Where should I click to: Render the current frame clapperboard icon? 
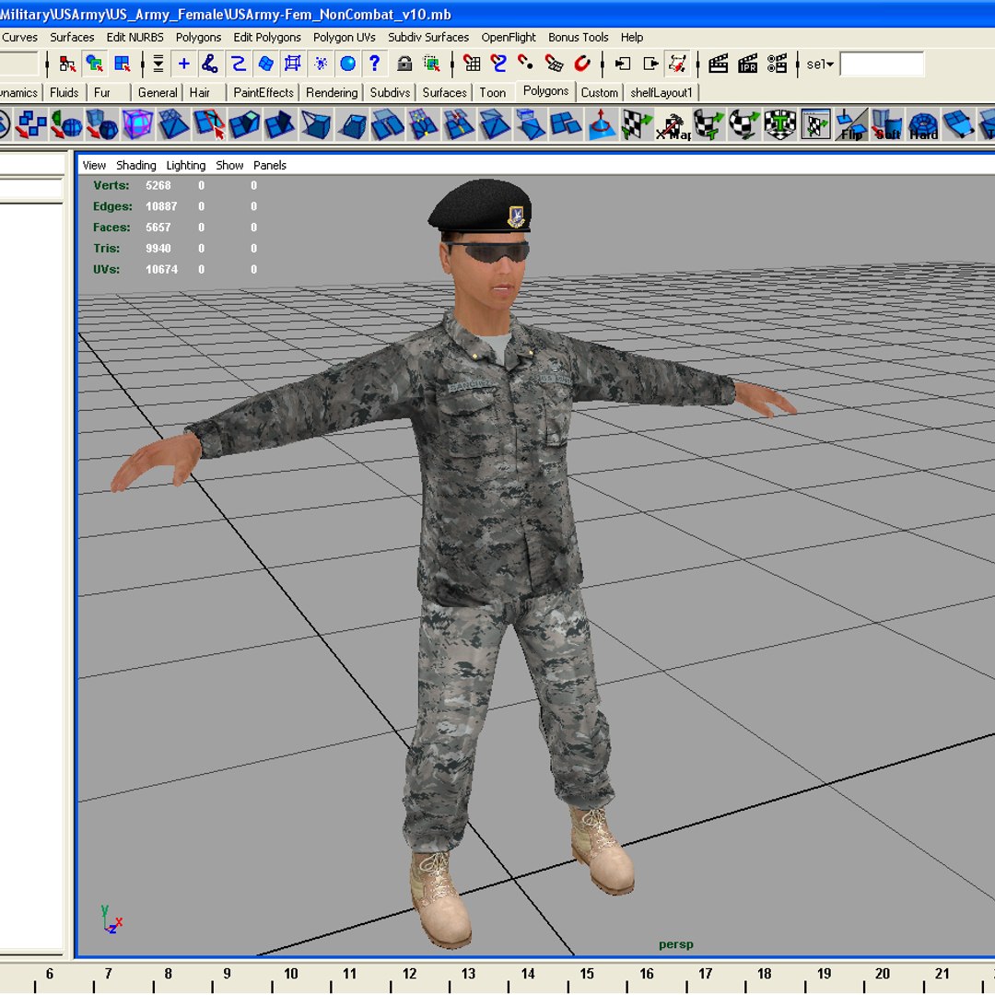pos(718,64)
